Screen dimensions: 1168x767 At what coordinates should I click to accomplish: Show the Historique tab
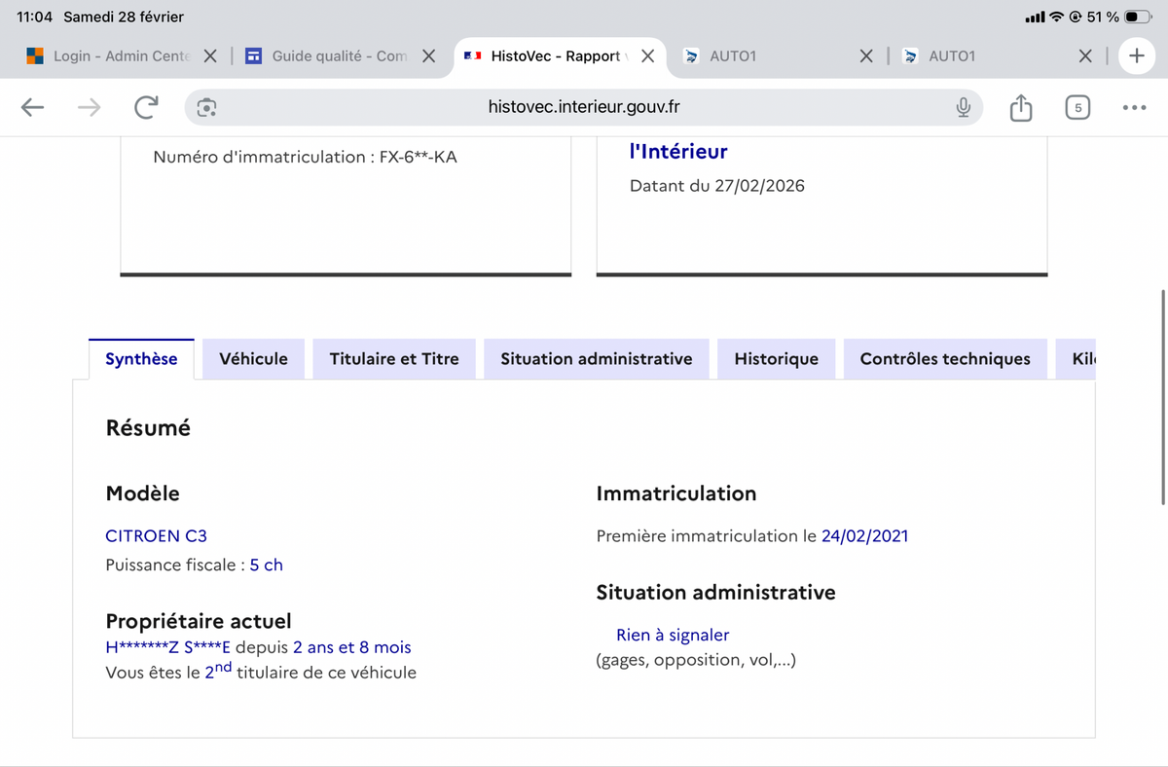click(x=776, y=359)
